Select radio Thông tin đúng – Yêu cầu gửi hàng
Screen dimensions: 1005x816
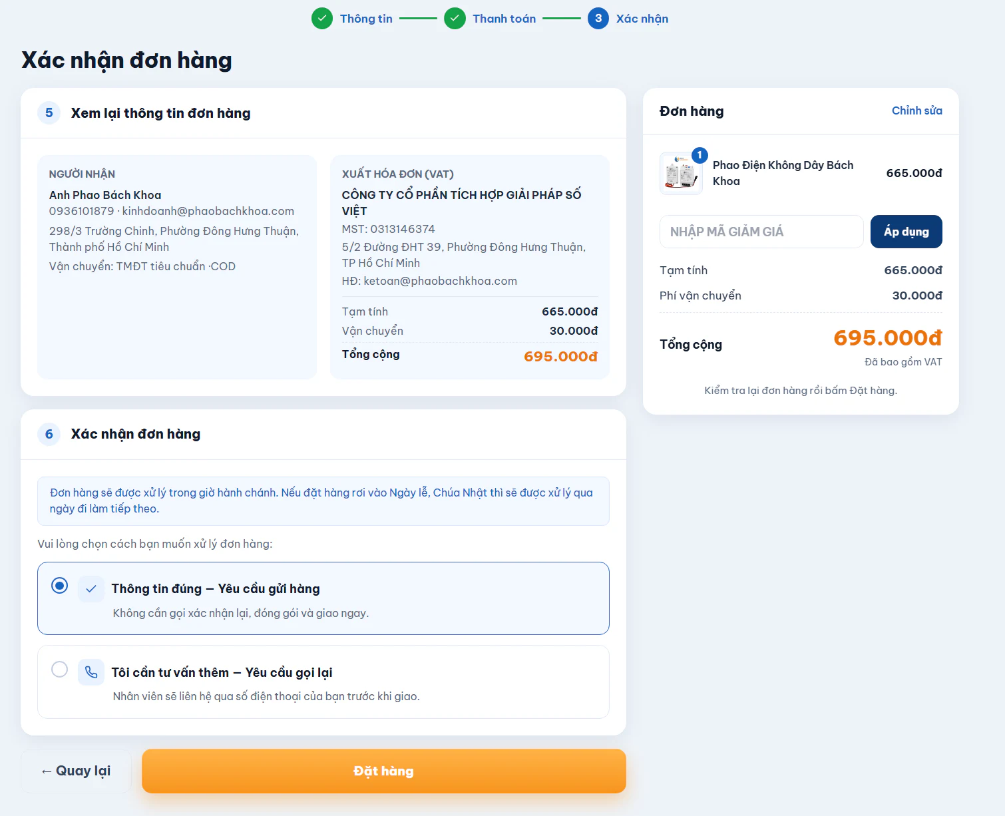point(59,586)
